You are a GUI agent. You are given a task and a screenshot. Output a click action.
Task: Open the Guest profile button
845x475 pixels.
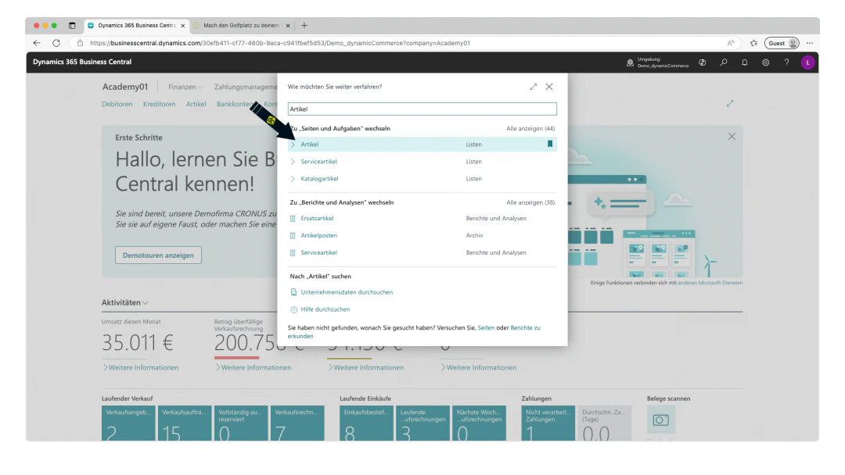click(782, 43)
